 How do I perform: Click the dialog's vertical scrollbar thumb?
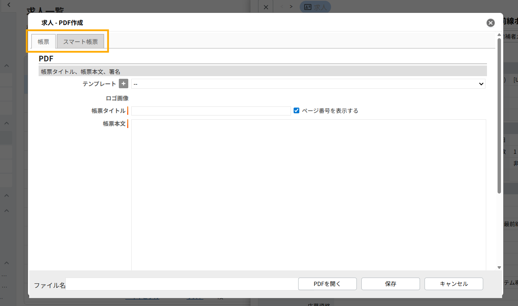(499, 114)
